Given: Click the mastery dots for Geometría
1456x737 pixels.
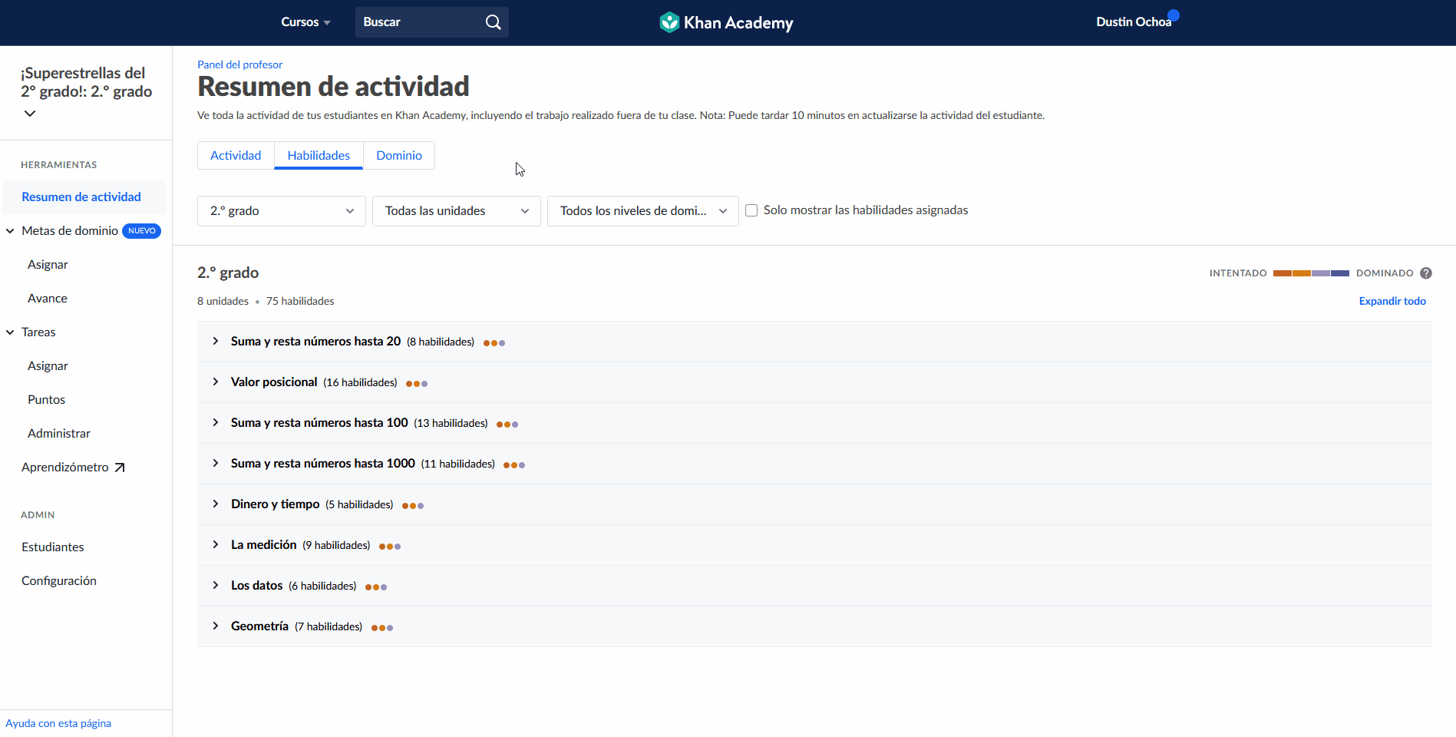Looking at the screenshot, I should point(382,628).
